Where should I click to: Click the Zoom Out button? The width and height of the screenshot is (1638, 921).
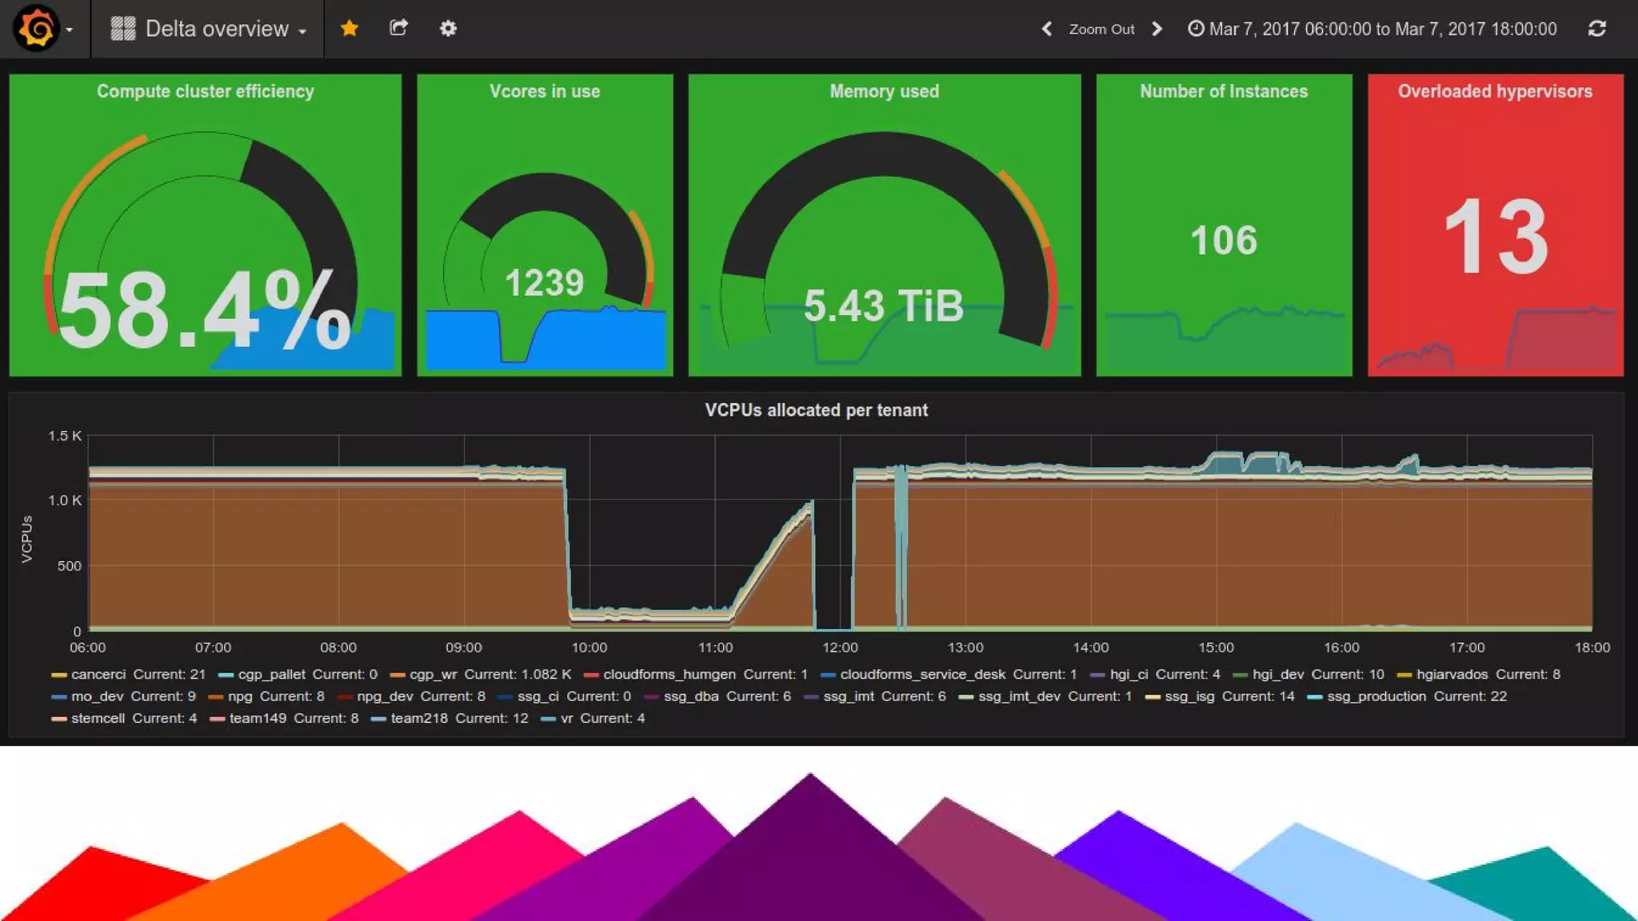click(x=1101, y=29)
